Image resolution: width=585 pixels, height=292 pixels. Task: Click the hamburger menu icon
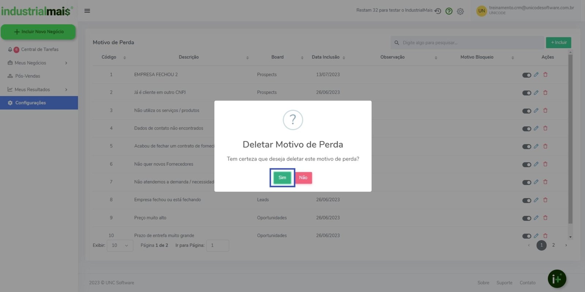tap(87, 11)
